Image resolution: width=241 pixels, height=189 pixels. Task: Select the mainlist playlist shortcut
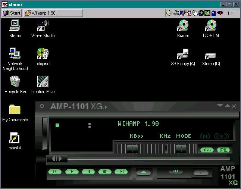(x=15, y=141)
